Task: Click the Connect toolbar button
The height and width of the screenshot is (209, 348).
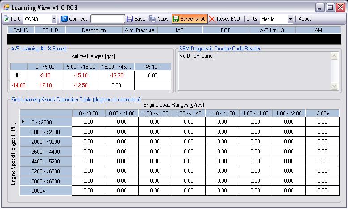Action: coord(74,19)
